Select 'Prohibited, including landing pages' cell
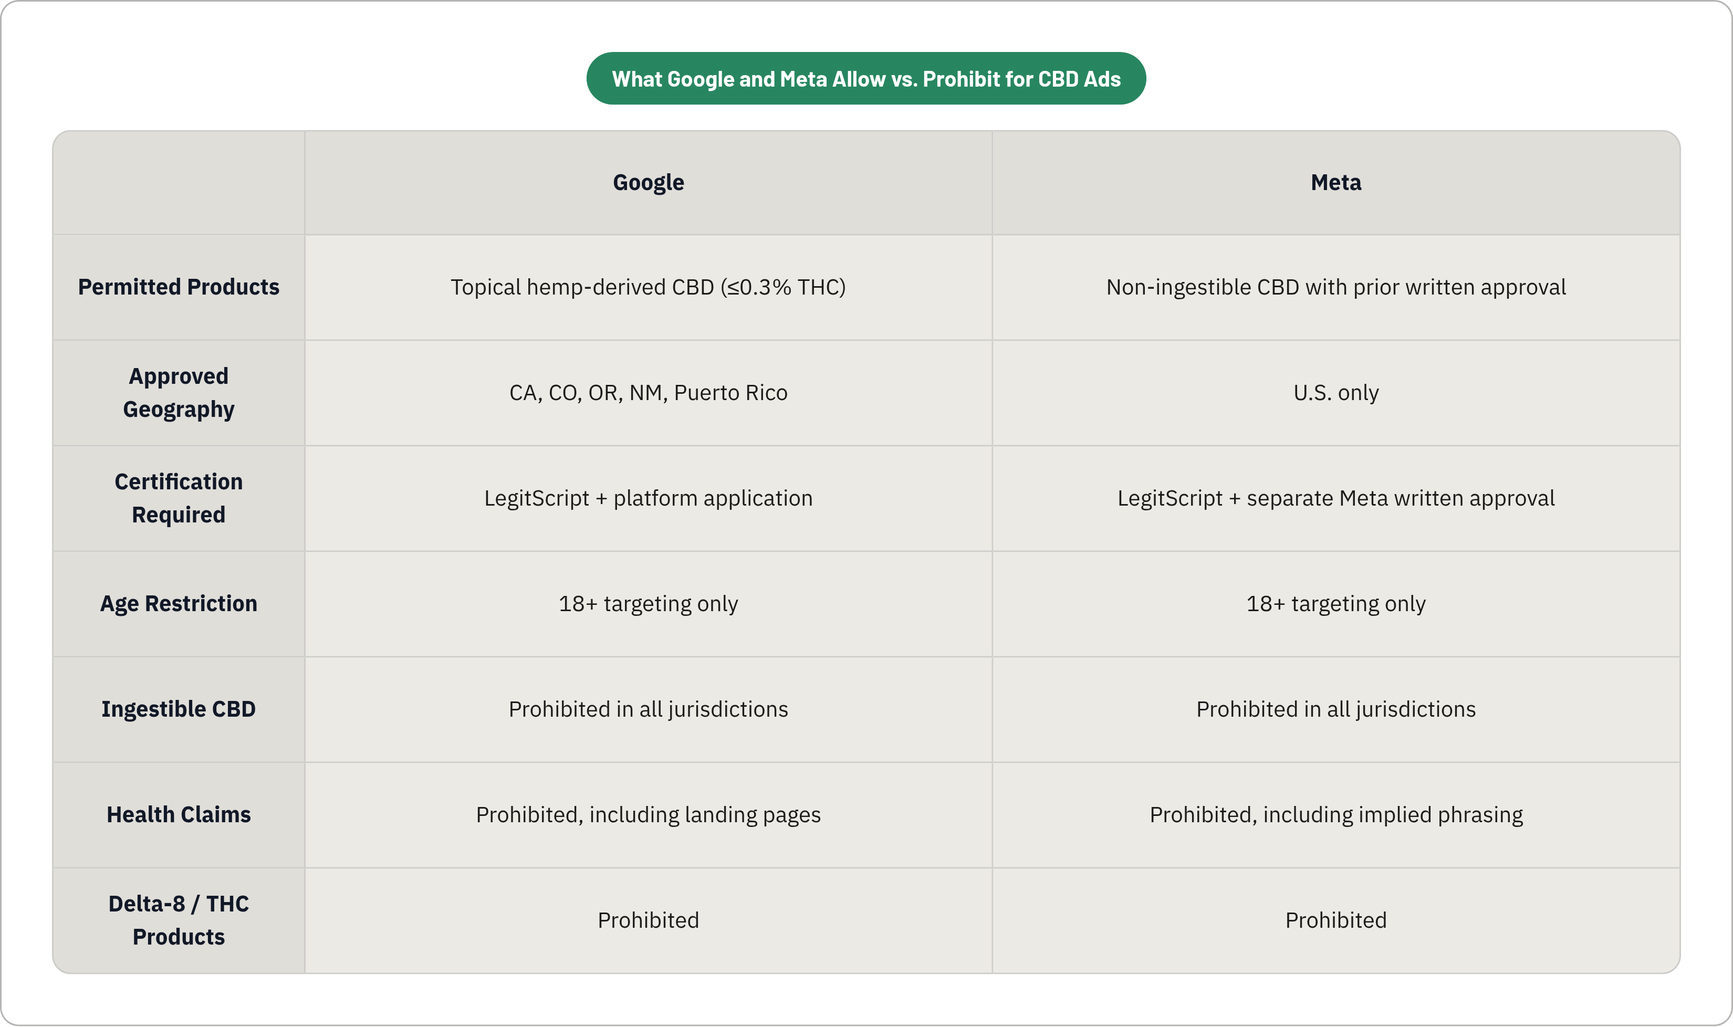 pos(649,814)
